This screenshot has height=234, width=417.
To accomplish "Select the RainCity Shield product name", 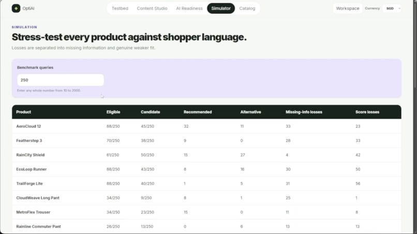I will [x=31, y=155].
